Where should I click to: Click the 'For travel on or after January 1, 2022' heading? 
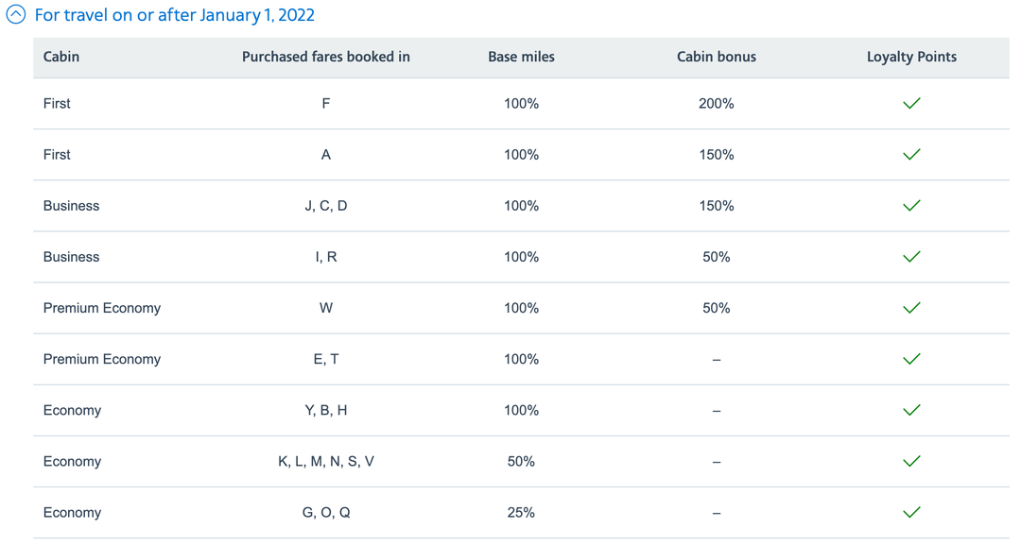coord(175,16)
